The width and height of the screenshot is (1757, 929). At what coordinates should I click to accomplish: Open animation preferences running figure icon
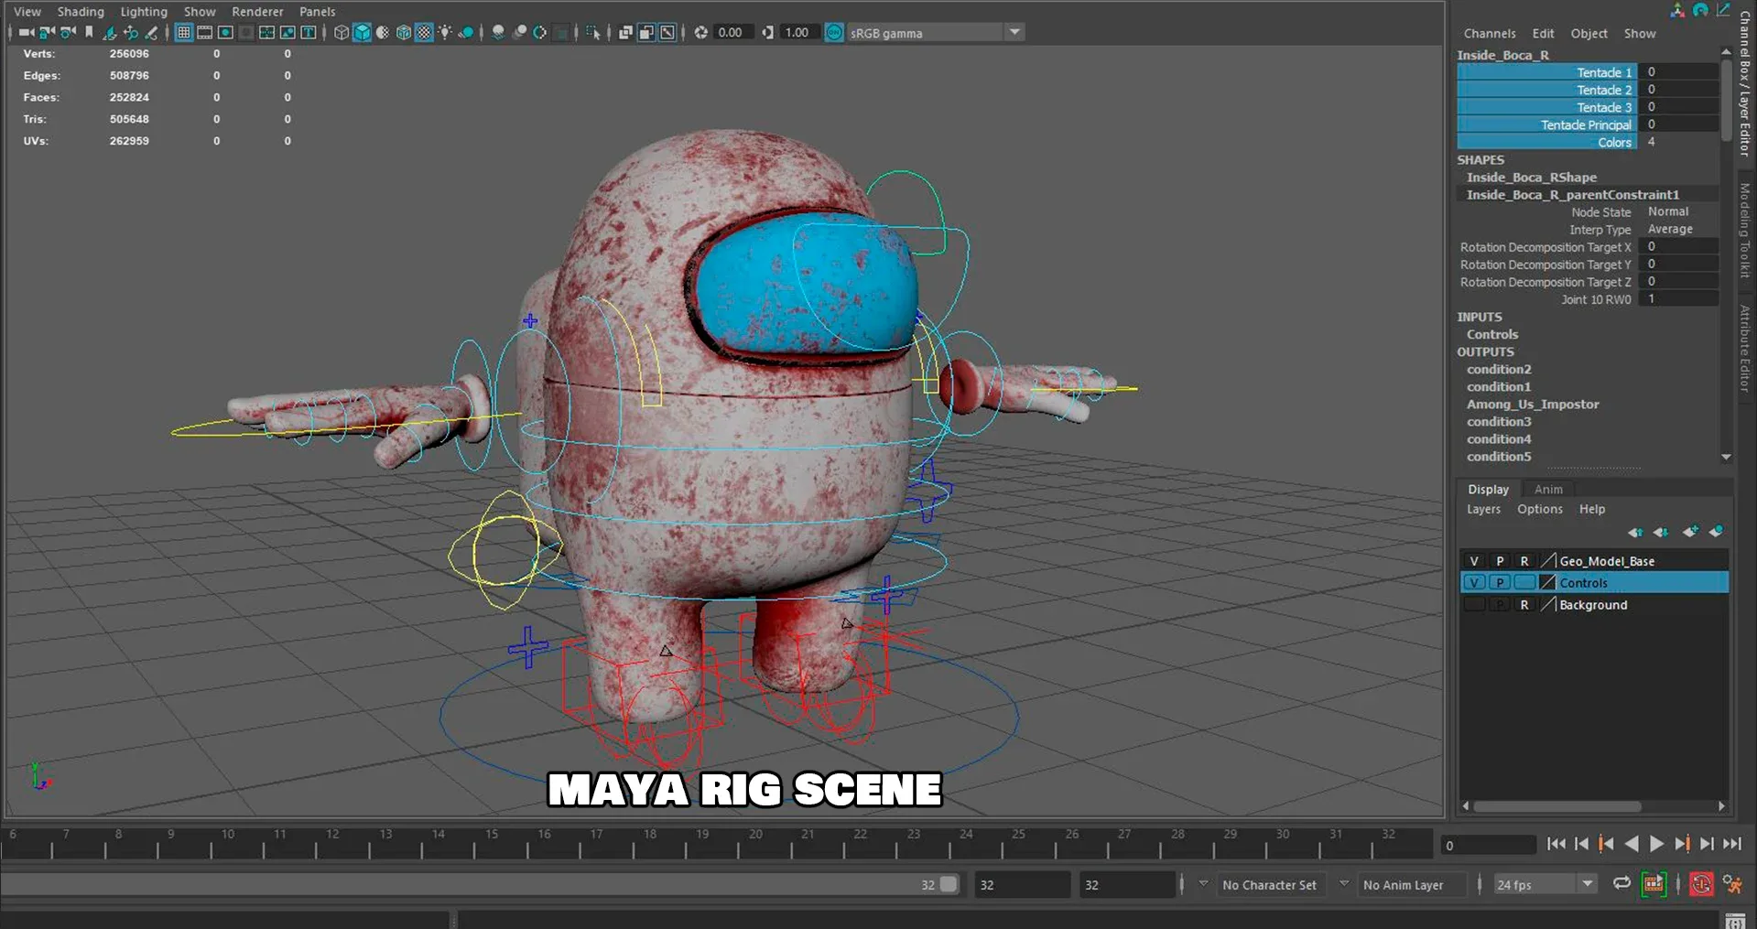click(x=1731, y=883)
